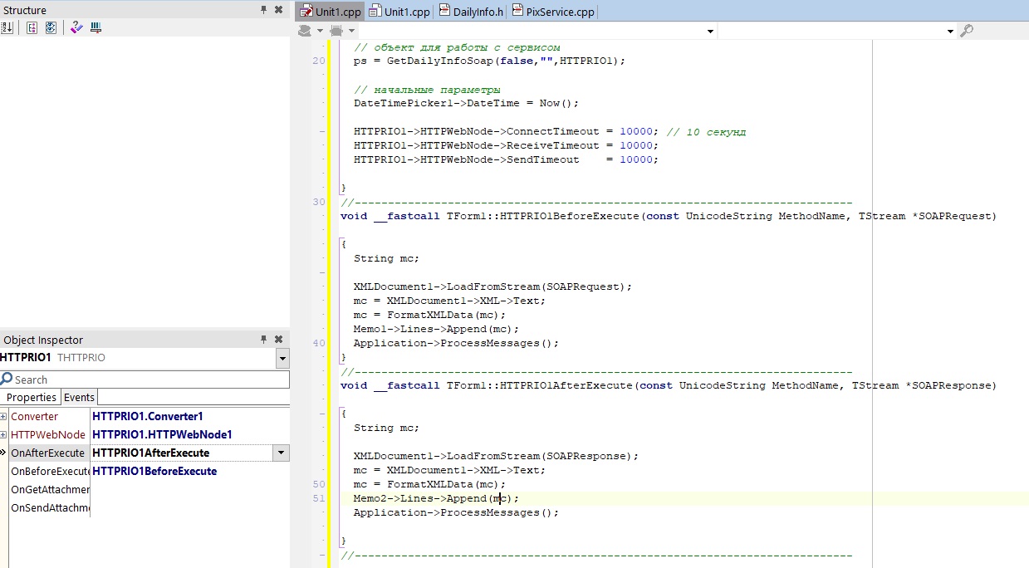Close the Object Inspector panel
The image size is (1029, 568).
click(x=279, y=339)
